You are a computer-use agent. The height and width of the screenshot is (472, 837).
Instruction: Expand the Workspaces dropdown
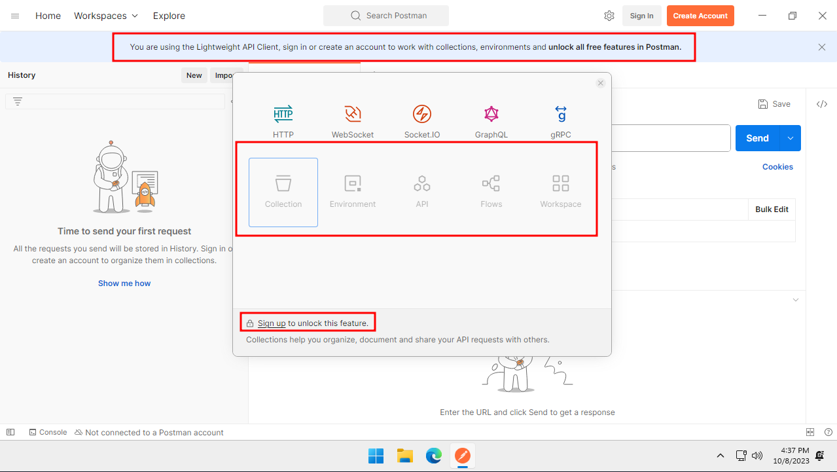coord(106,16)
